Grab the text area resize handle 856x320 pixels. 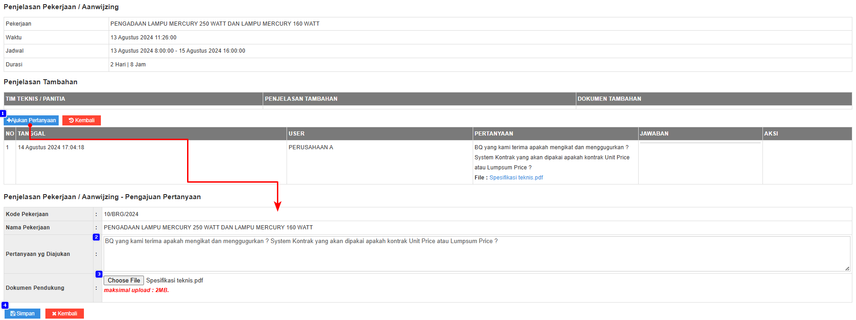pos(847,269)
